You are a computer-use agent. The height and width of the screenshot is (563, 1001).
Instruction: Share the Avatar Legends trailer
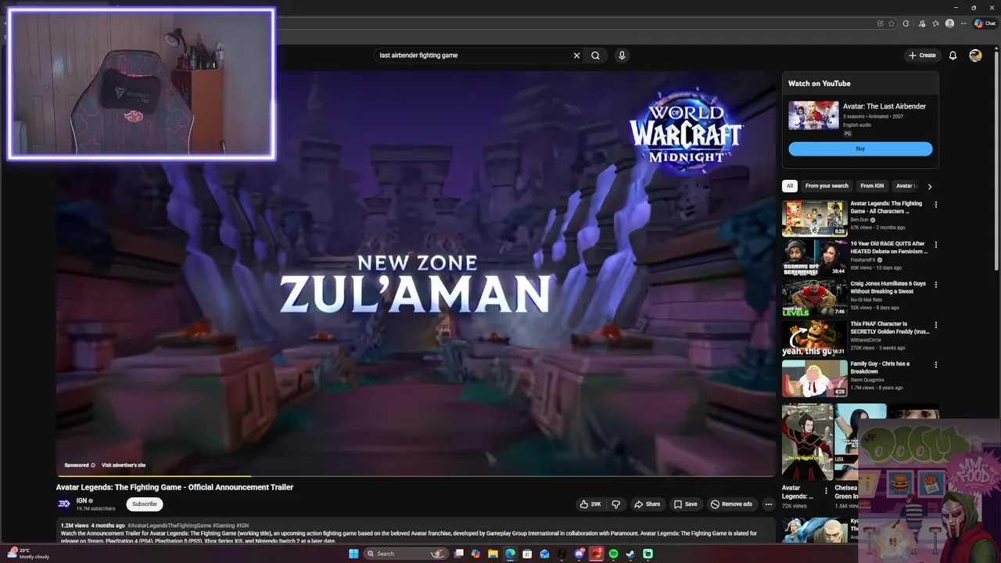[648, 504]
